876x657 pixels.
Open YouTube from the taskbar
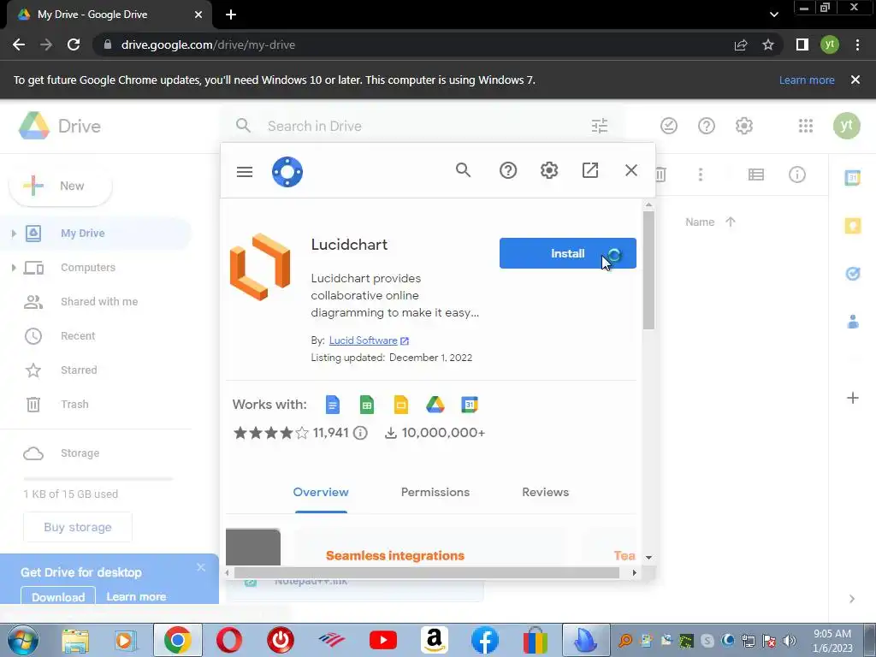(x=383, y=640)
